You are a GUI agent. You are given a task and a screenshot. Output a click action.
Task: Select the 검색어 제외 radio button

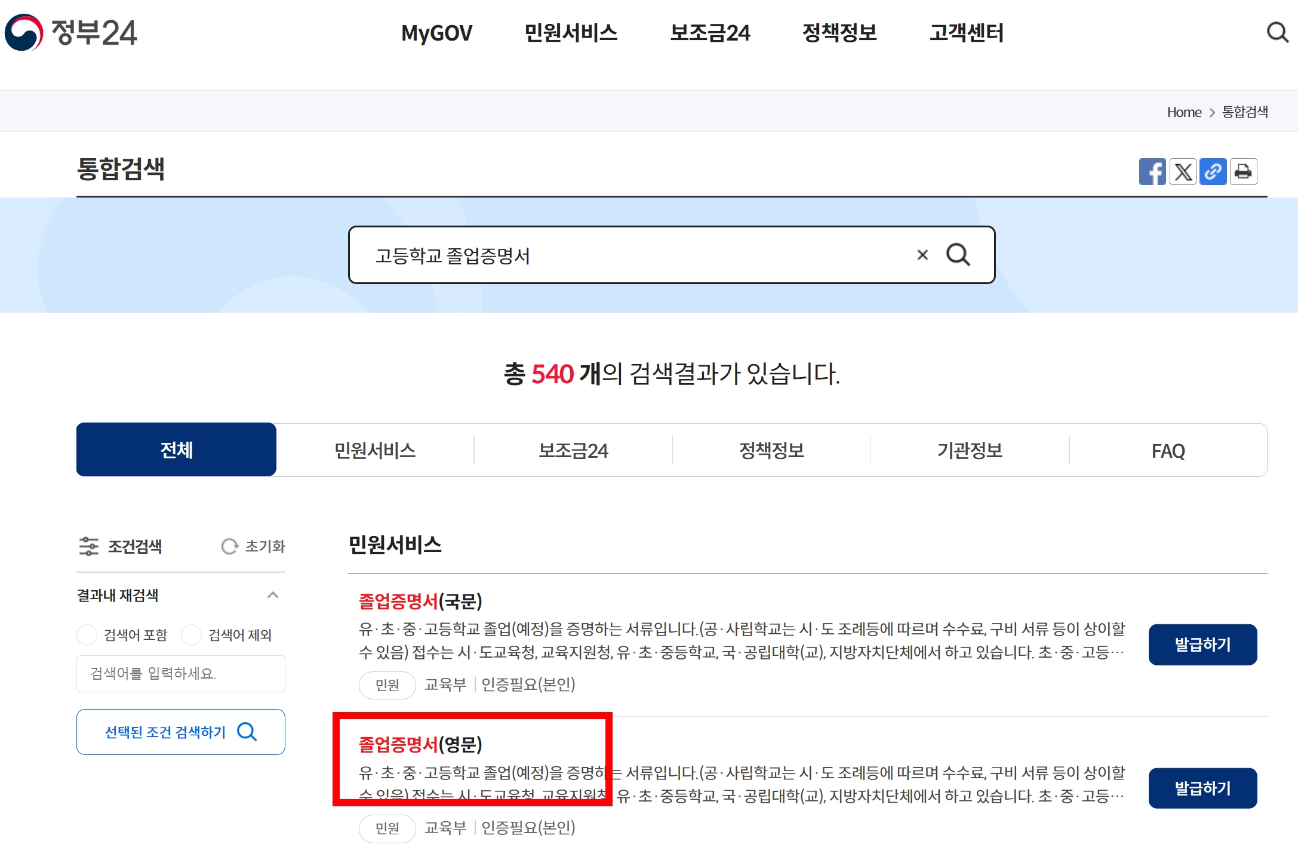[x=192, y=635]
